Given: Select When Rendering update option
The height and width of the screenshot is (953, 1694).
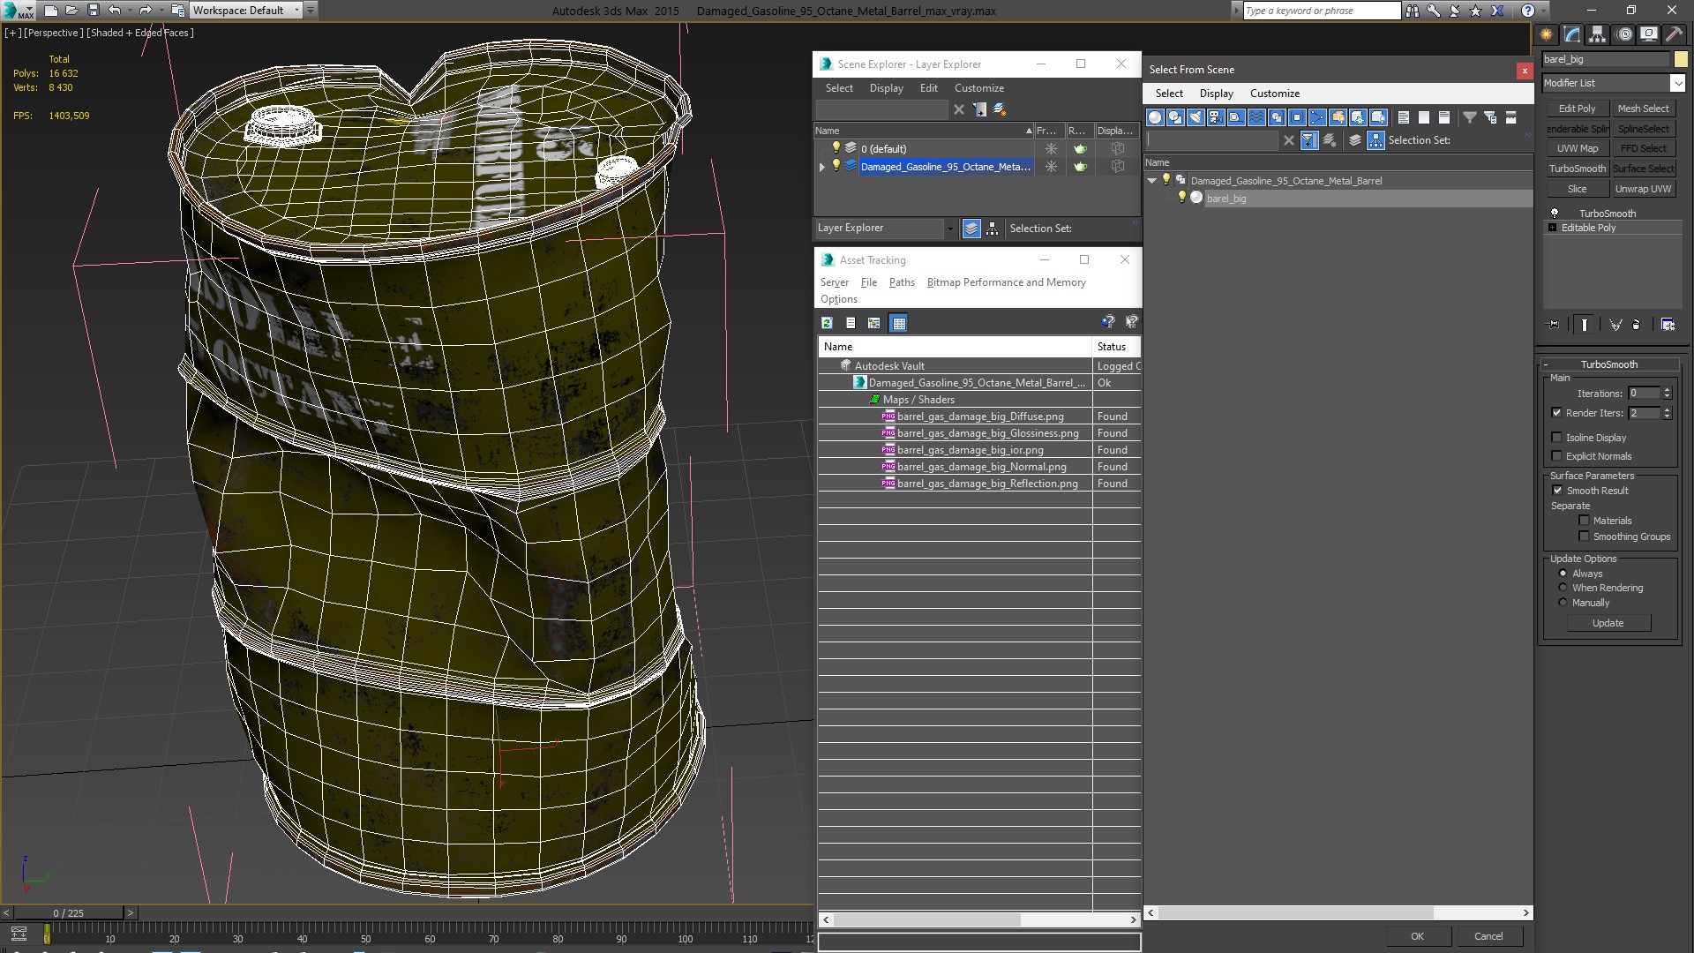Looking at the screenshot, I should point(1563,588).
